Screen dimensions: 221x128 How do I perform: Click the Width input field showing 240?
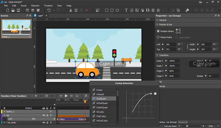tap(206, 44)
